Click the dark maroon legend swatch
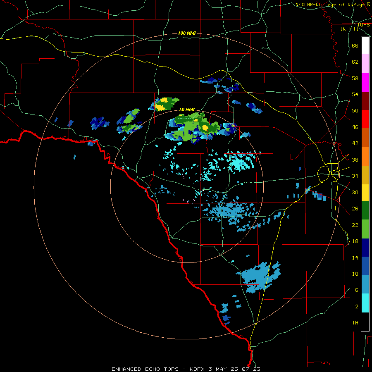This screenshot has width=372, height=372. [x=365, y=101]
